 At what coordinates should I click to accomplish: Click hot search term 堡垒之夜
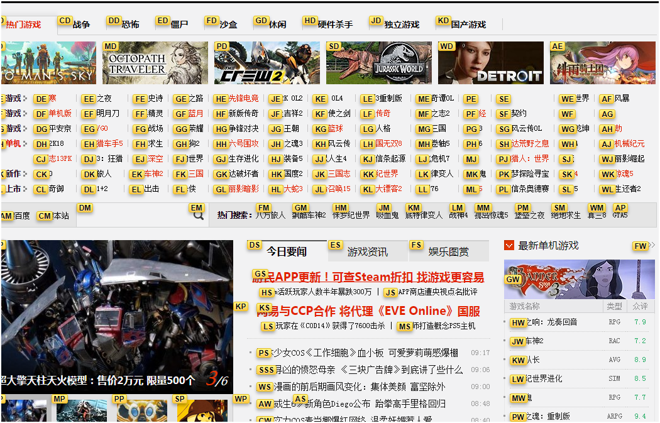[x=529, y=216]
